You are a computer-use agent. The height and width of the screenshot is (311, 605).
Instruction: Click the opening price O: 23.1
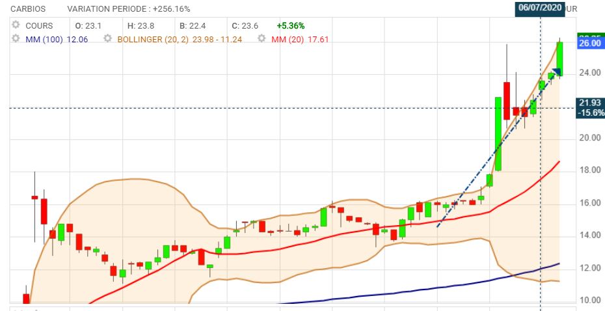pos(88,26)
